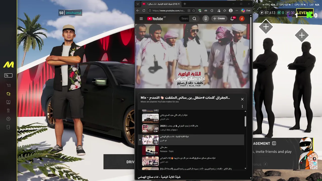Click the GPU 51% overlay stat
The height and width of the screenshot is (181, 322).
[x=285, y=5]
